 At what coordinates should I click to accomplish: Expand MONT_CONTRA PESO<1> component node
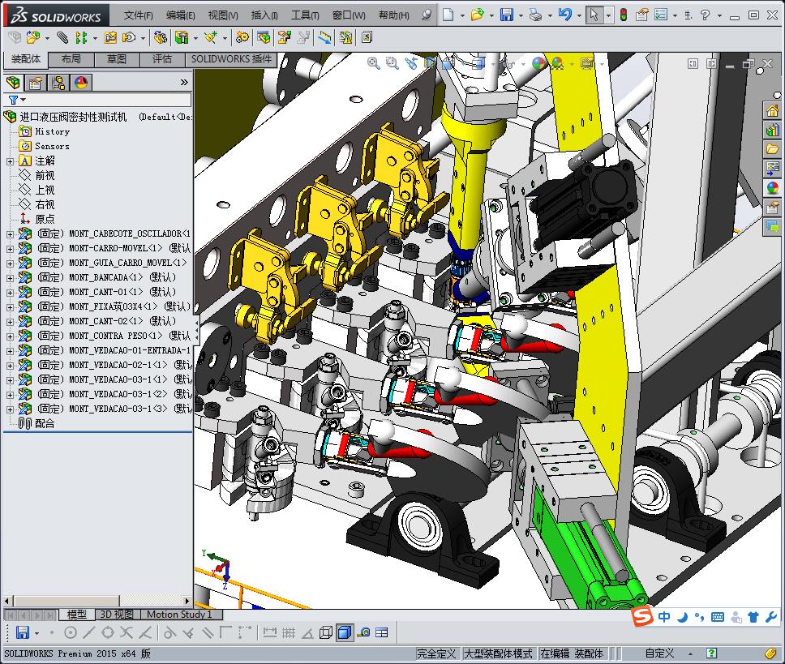[x=10, y=336]
